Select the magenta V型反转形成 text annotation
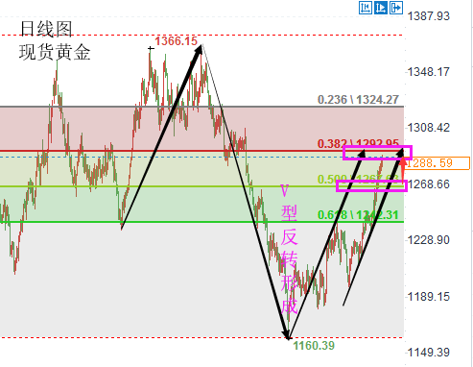Image resolution: width=473 pixels, height=367 pixels. 289,249
